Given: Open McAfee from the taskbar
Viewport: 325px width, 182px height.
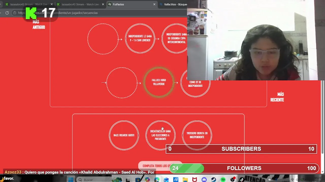Looking at the screenshot, I should click(194, 180).
